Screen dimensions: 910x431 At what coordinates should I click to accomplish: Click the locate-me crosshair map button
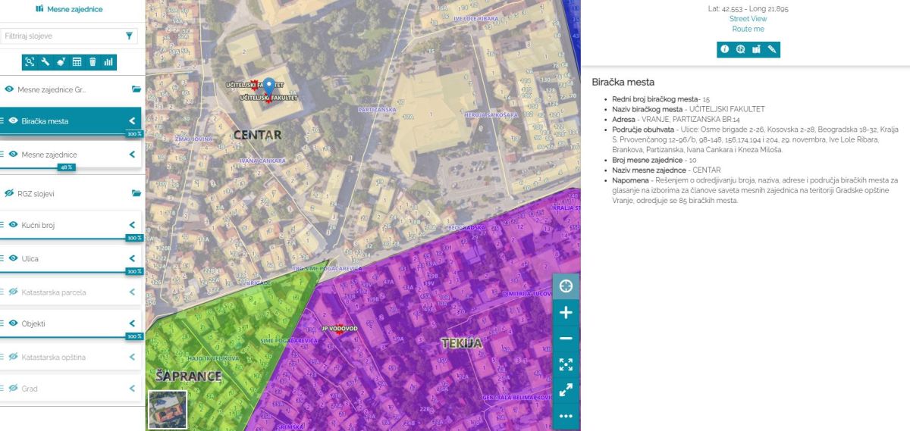565,286
